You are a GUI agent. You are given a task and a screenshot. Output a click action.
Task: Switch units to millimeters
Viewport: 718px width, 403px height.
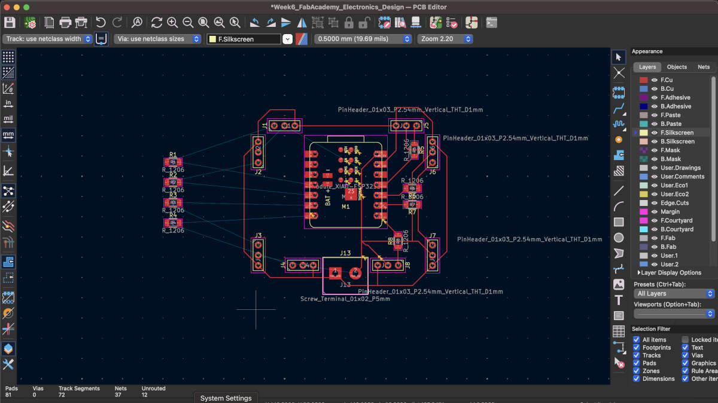[8, 134]
